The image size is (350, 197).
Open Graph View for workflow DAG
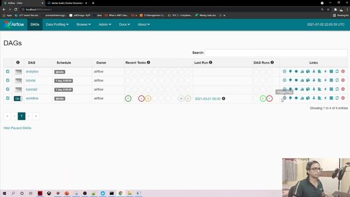coord(296,98)
